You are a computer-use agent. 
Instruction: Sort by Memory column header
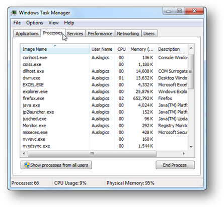click(142, 49)
